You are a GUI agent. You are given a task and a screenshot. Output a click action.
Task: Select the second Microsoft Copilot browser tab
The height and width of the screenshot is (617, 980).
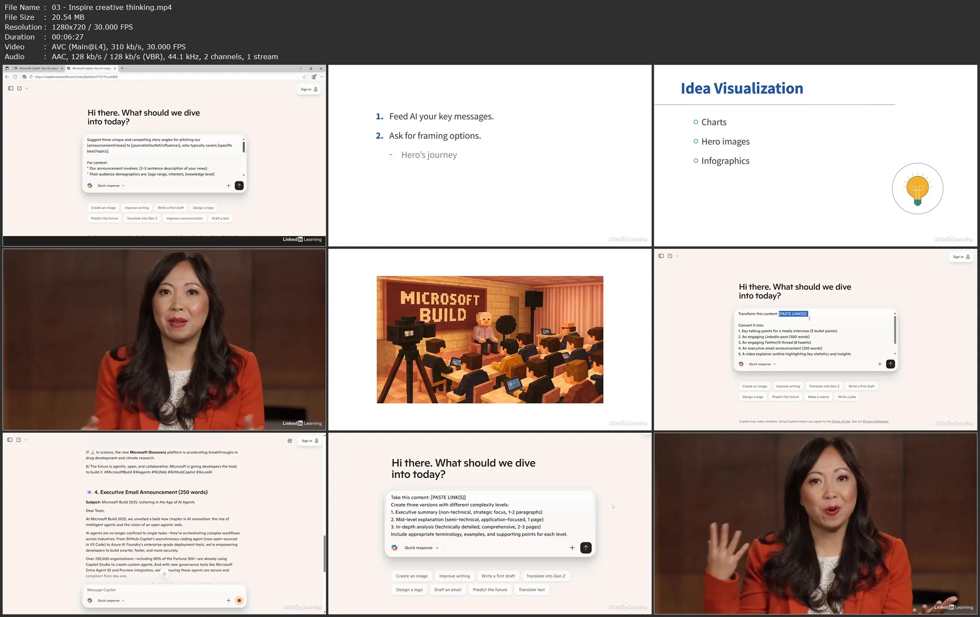tap(91, 68)
